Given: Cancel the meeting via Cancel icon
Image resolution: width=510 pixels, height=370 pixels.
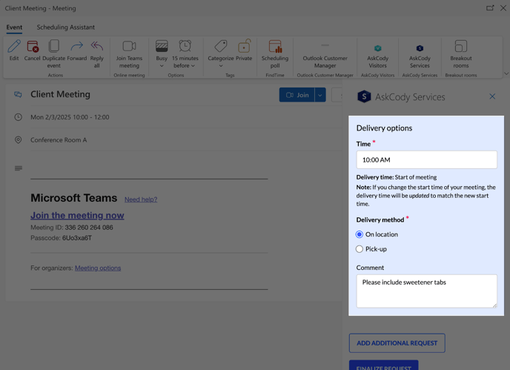Looking at the screenshot, I should click(33, 46).
